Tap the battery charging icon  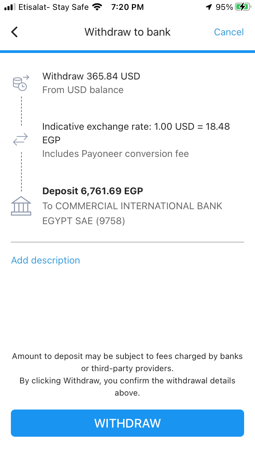coord(242,7)
